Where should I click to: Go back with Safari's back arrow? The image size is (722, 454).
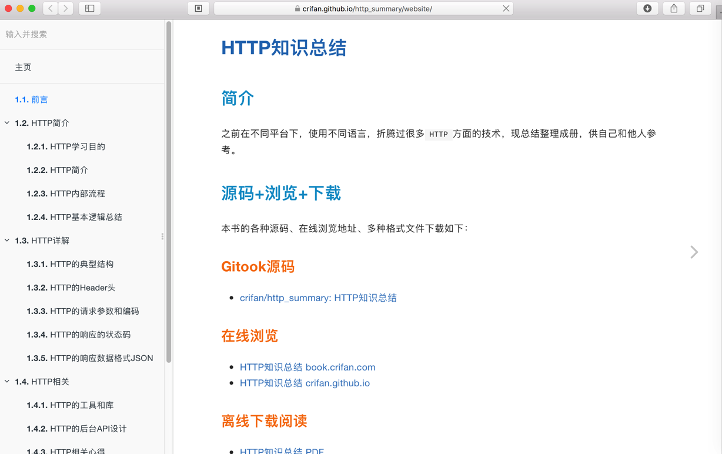51,8
